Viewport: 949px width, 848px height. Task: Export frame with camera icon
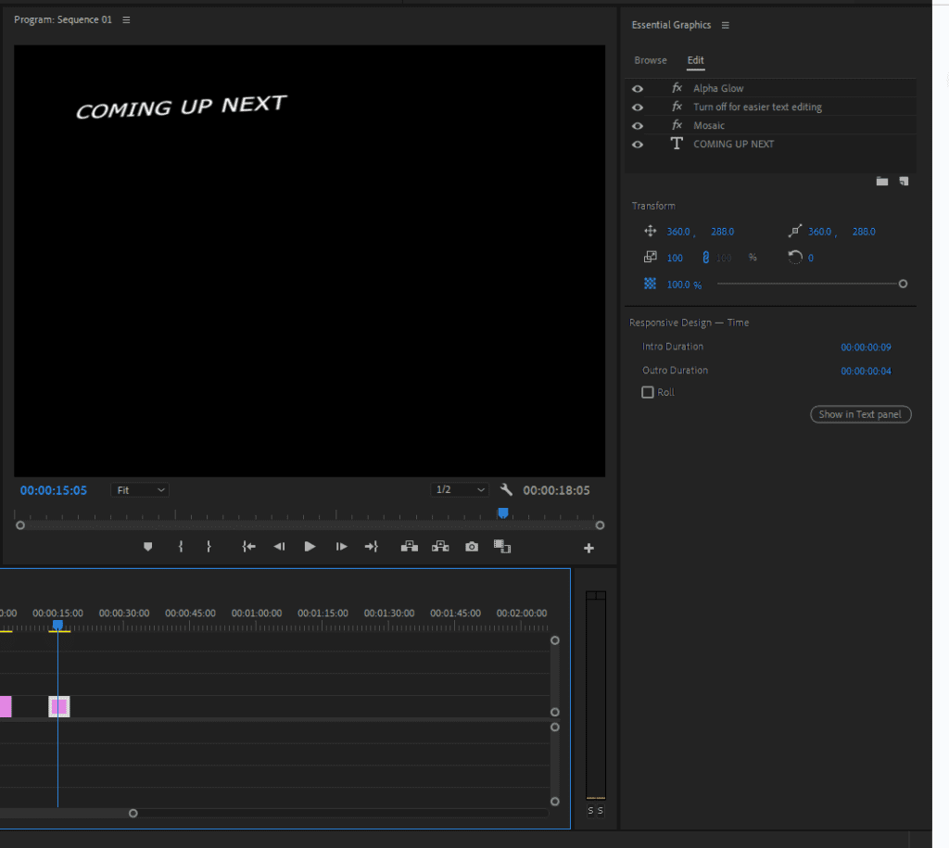pyautogui.click(x=472, y=547)
